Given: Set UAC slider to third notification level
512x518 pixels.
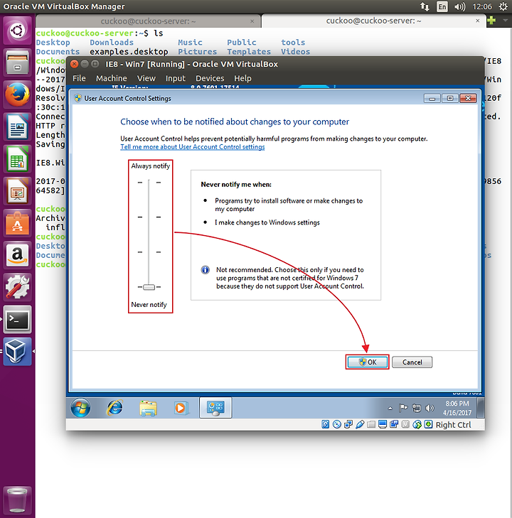Looking at the screenshot, I should [149, 252].
